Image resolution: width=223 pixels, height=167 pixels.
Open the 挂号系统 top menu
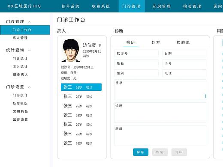(x=70, y=6)
